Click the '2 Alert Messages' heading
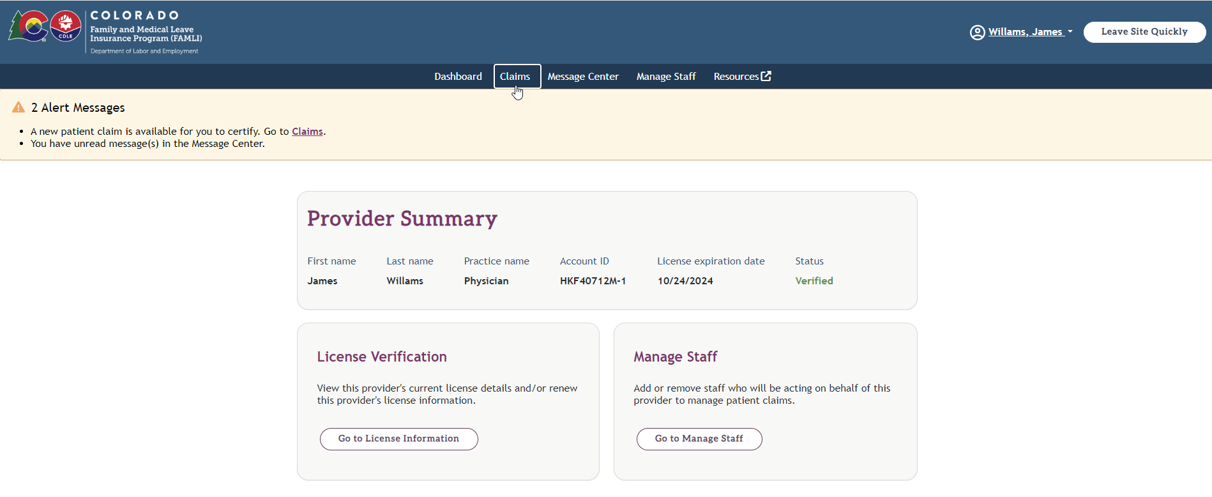The image size is (1212, 497). [x=78, y=107]
